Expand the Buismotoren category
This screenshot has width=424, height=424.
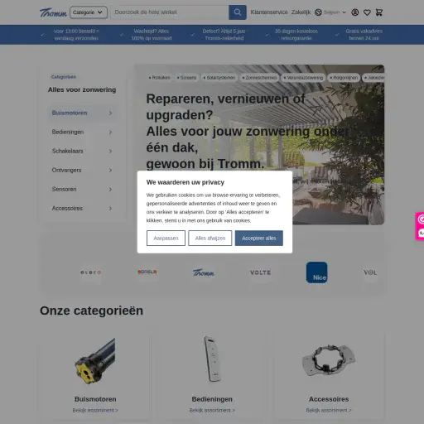82,113
